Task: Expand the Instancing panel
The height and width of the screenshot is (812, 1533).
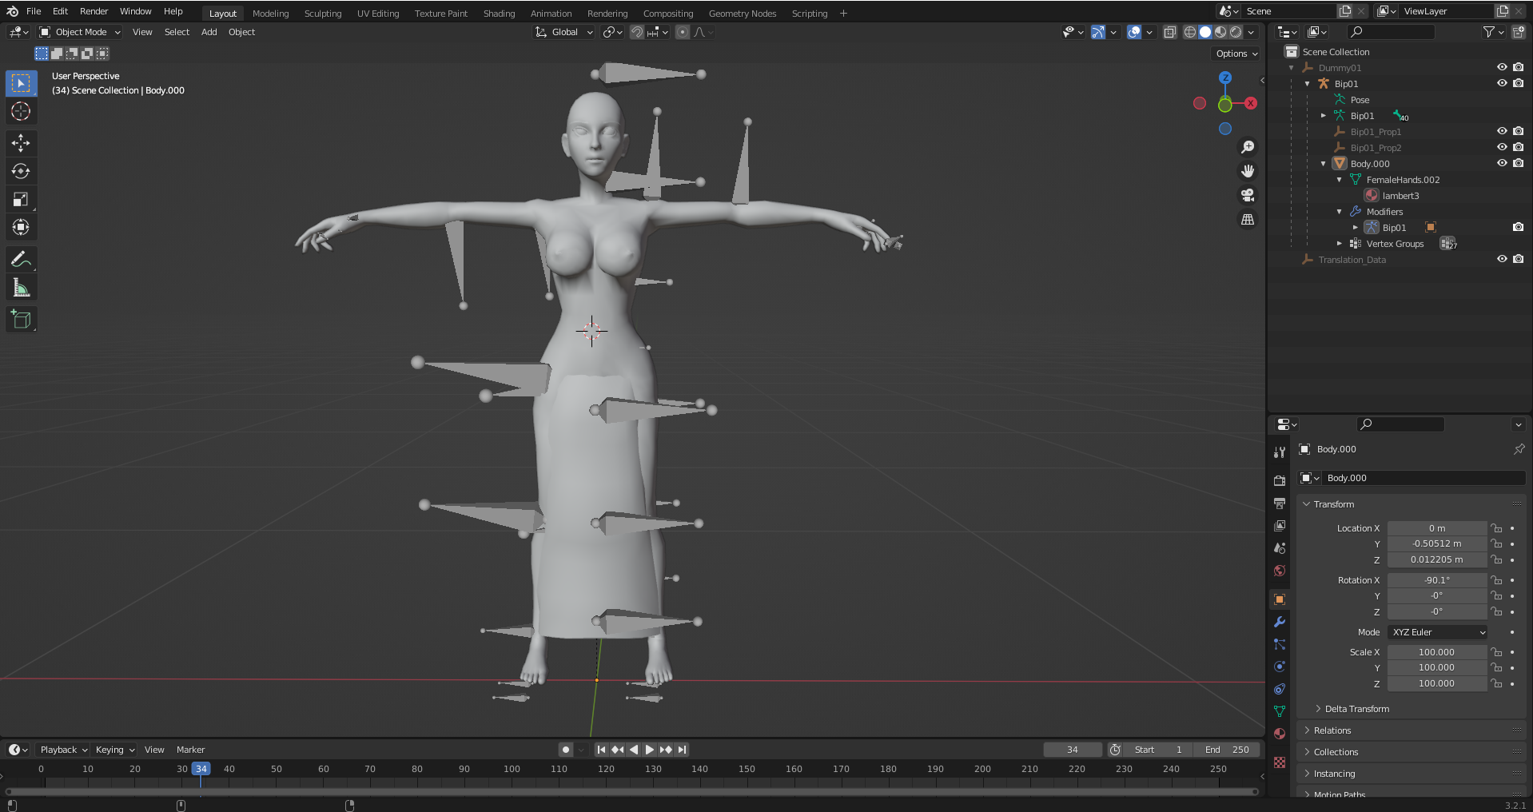Action: (x=1333, y=774)
